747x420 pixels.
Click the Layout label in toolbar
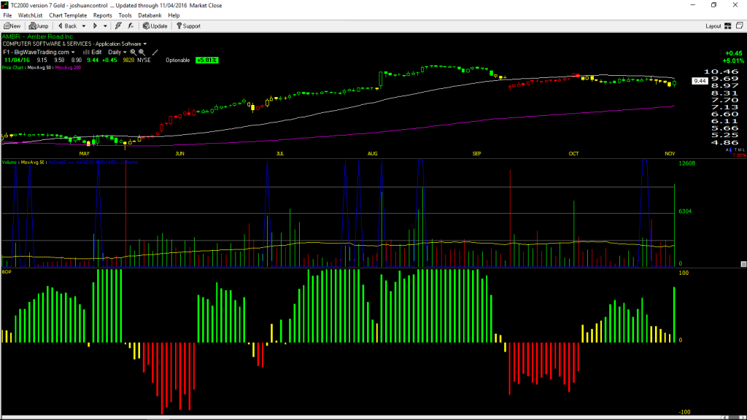tap(713, 26)
